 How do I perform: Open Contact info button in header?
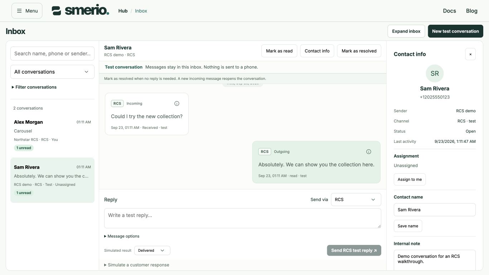point(317,51)
